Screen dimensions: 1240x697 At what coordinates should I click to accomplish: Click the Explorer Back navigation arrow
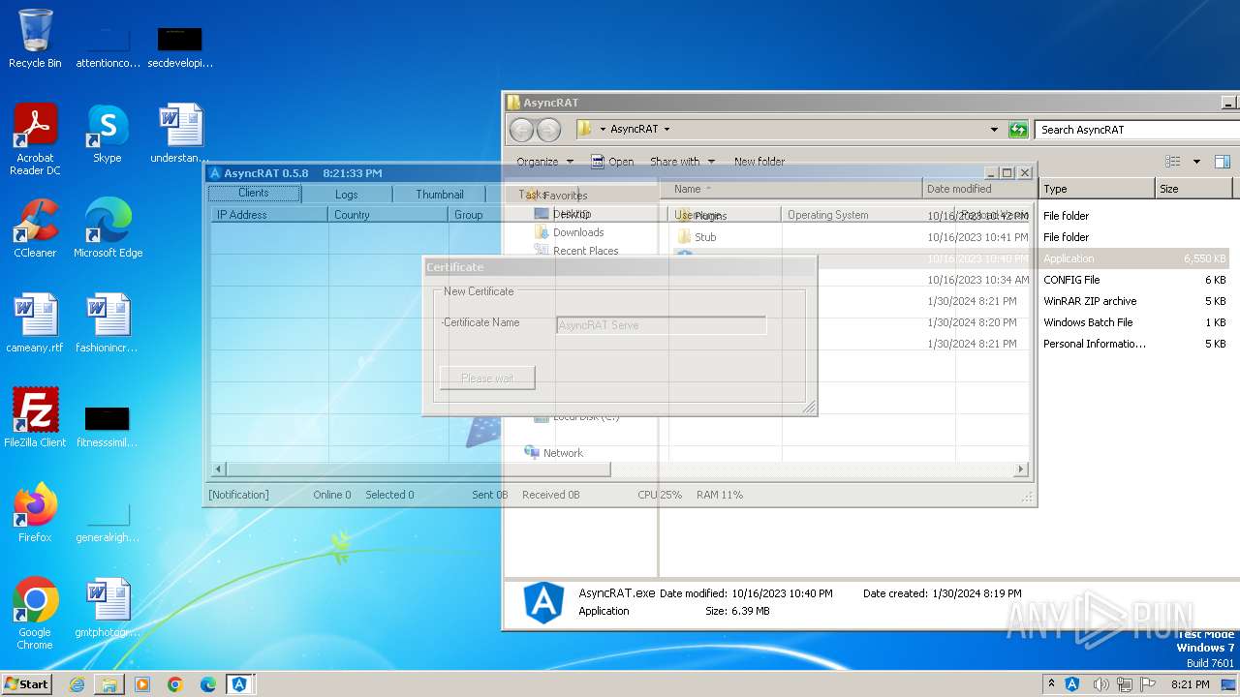[x=521, y=130]
